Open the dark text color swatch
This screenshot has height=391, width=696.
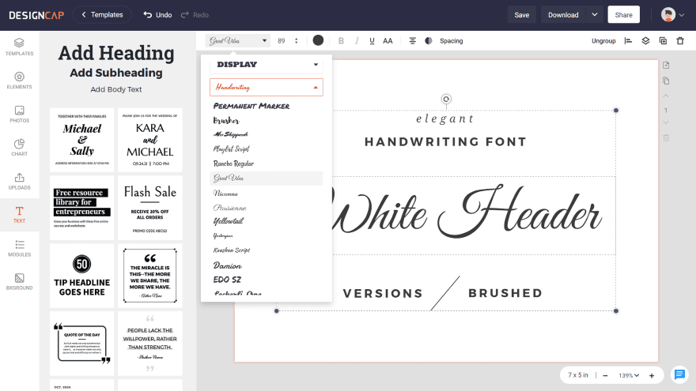point(318,40)
